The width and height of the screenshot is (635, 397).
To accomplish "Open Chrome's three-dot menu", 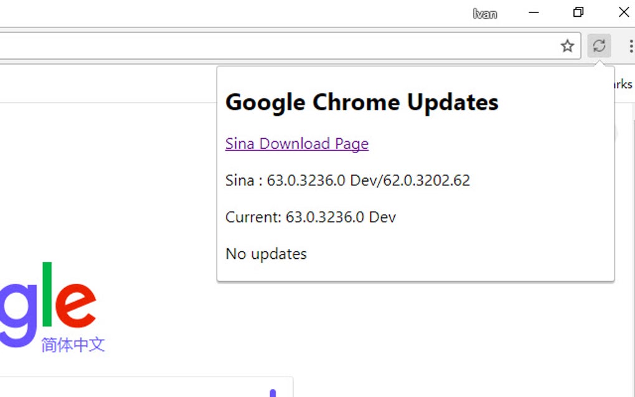I will coord(631,45).
